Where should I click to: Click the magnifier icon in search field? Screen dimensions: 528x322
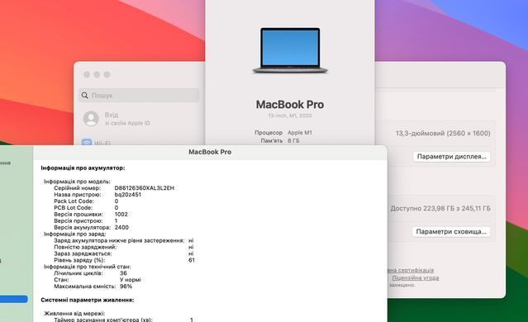tap(85, 95)
